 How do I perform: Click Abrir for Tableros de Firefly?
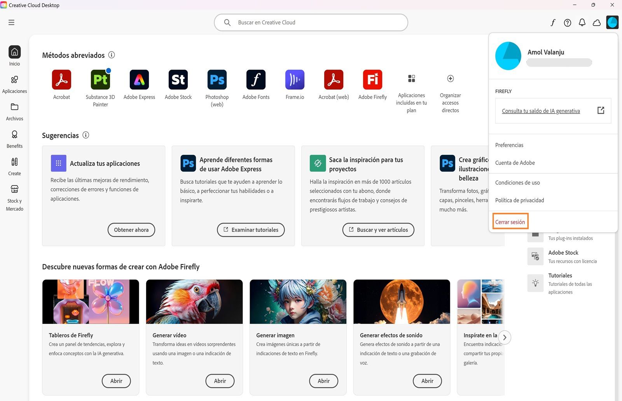(x=116, y=381)
